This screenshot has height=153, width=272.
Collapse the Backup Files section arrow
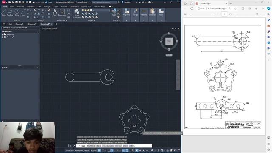(37, 31)
